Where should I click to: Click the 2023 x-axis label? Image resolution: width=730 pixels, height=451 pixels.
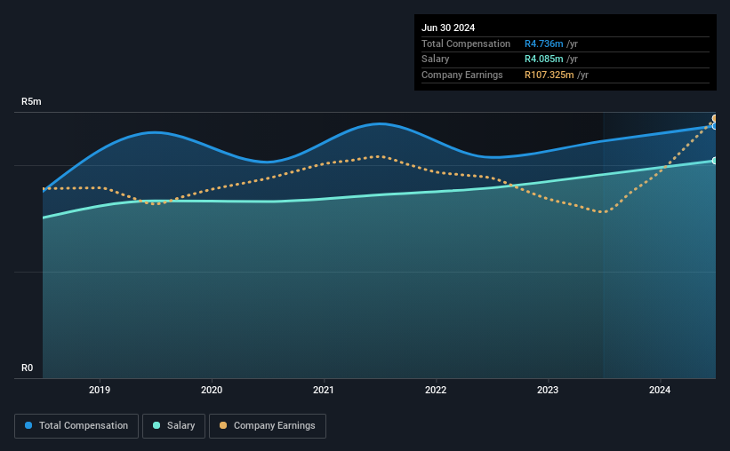(x=548, y=390)
